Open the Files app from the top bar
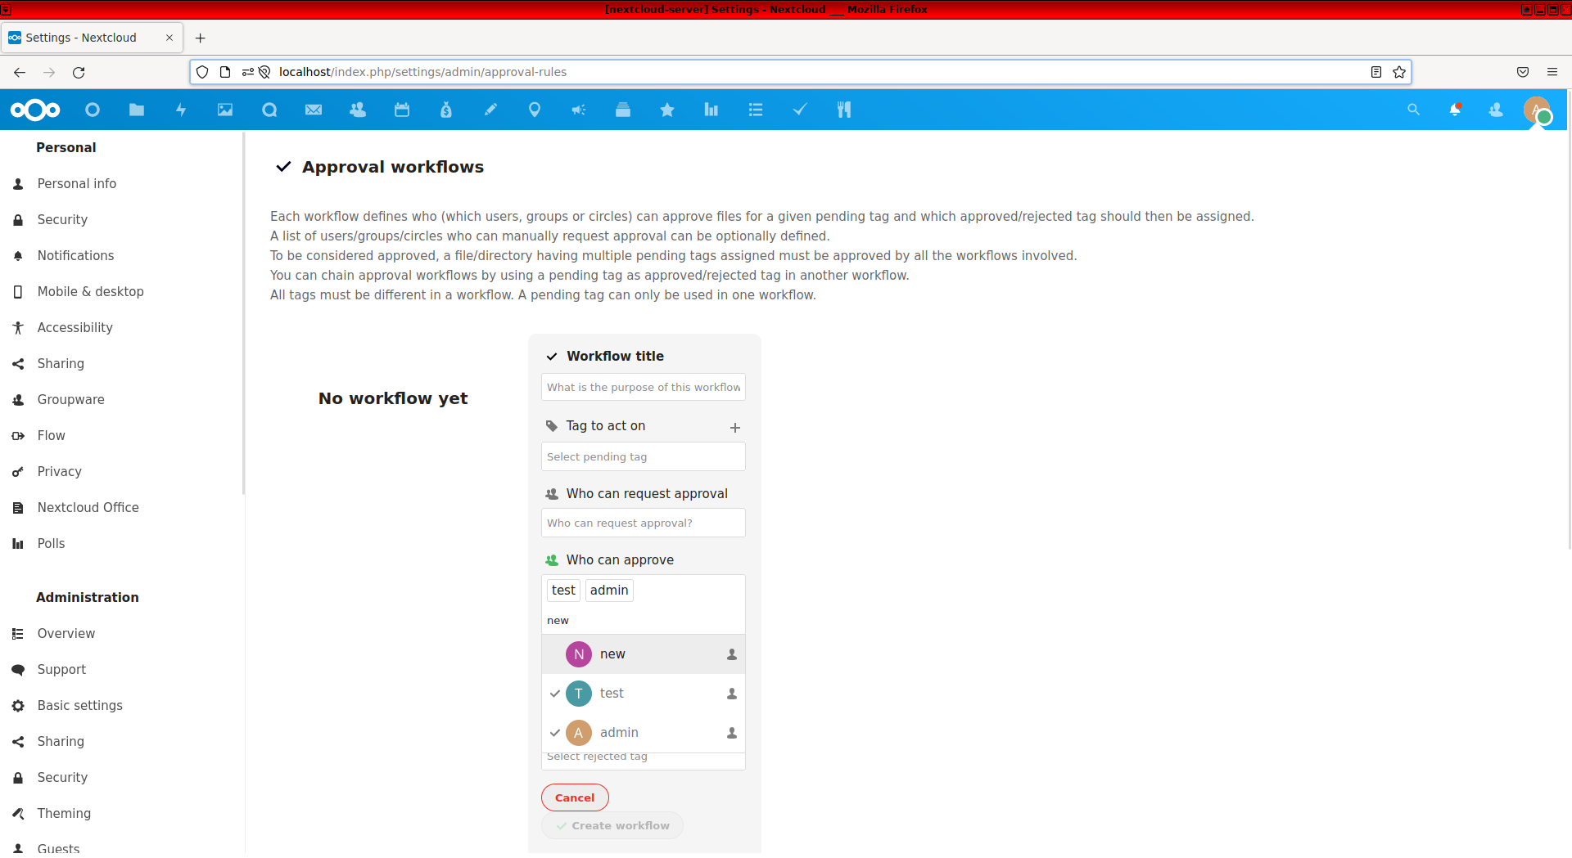Viewport: 1572px width, 858px height. point(137,110)
